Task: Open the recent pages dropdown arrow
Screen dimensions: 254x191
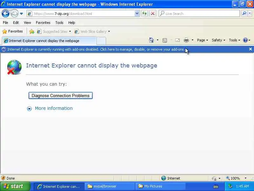Action: click(x=21, y=14)
